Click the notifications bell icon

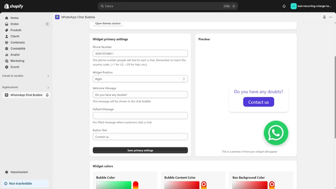click(284, 6)
